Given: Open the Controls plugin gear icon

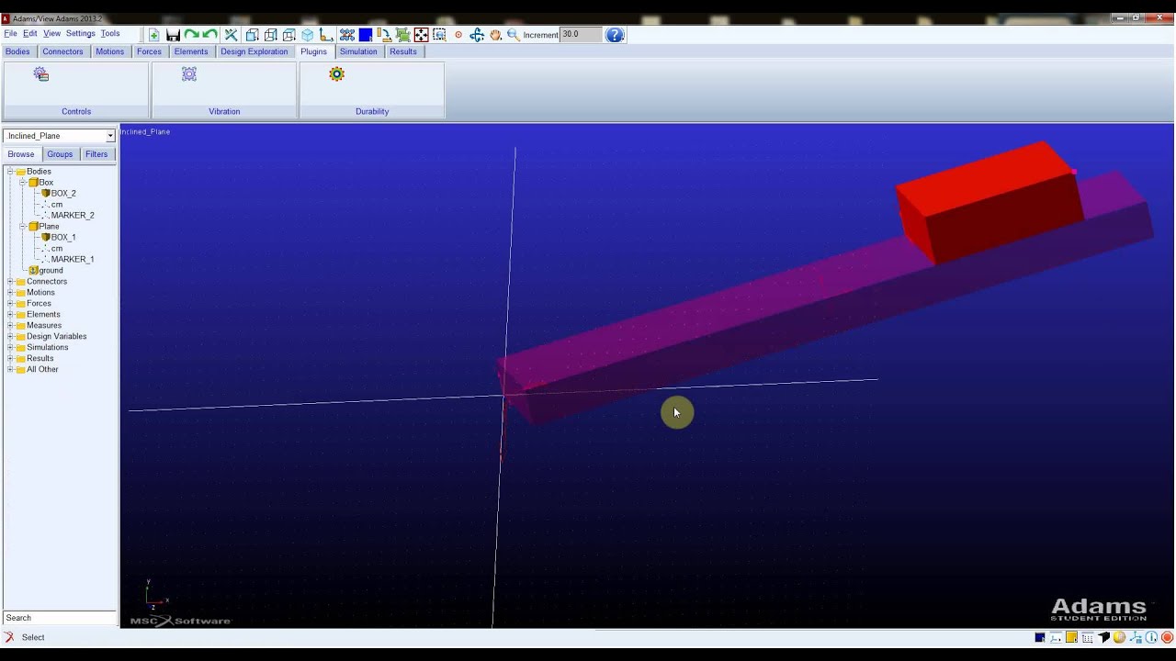Looking at the screenshot, I should pyautogui.click(x=41, y=74).
